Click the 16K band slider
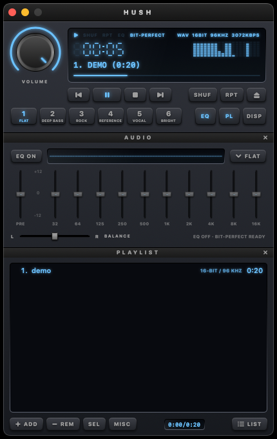This screenshot has height=439, width=277. pyautogui.click(x=256, y=194)
